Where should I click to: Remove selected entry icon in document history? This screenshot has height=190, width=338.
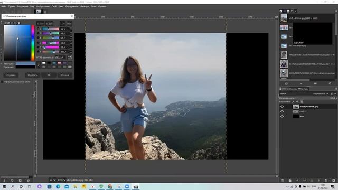[301, 83]
